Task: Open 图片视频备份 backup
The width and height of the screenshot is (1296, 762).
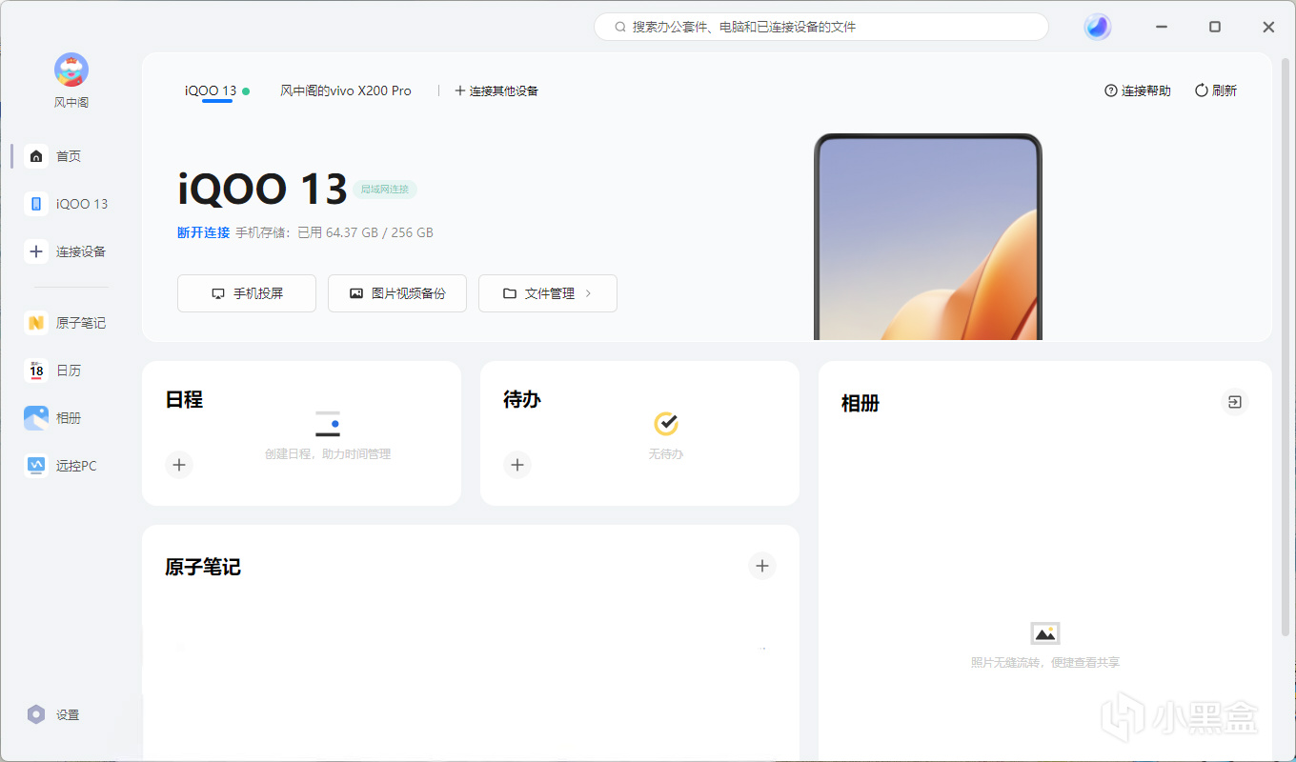Action: 397,293
